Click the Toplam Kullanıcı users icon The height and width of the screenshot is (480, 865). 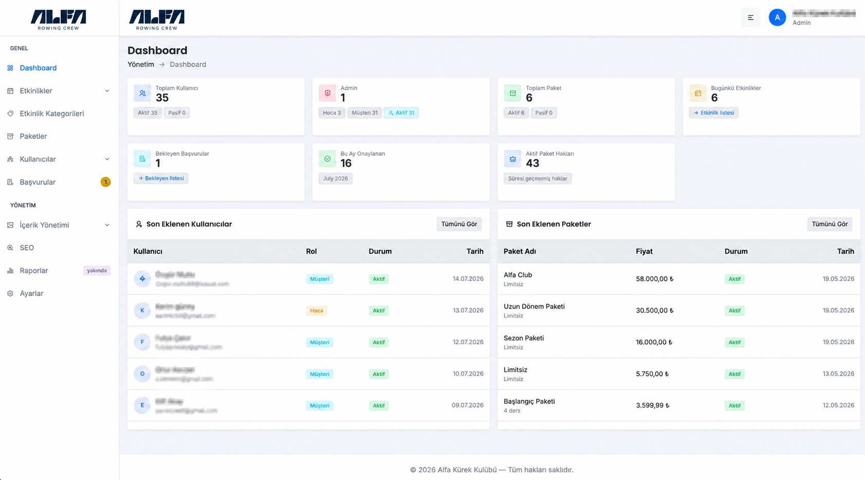click(142, 93)
